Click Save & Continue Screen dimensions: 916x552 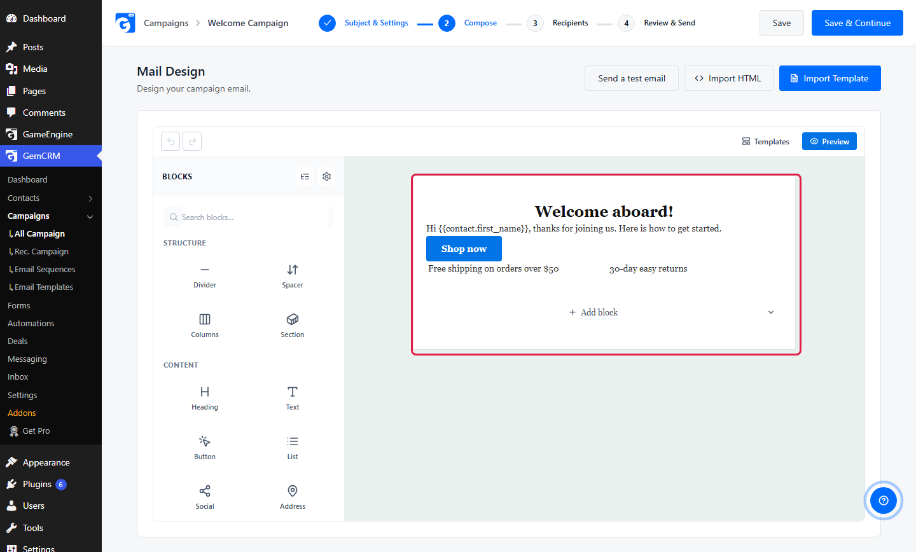tap(857, 23)
